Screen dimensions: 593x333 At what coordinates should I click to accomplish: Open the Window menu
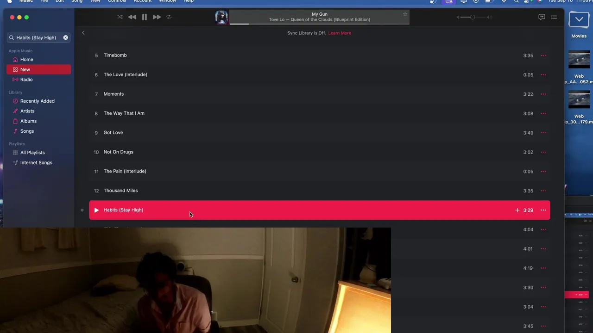(167, 1)
